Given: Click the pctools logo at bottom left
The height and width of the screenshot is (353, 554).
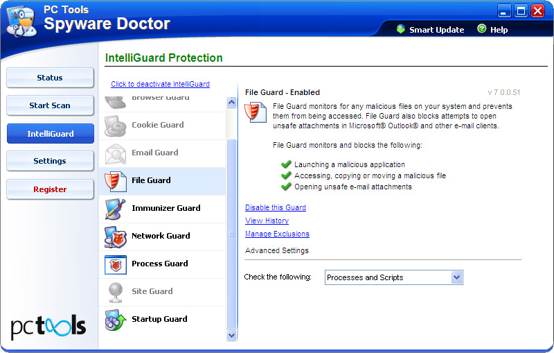Looking at the screenshot, I should (x=48, y=327).
